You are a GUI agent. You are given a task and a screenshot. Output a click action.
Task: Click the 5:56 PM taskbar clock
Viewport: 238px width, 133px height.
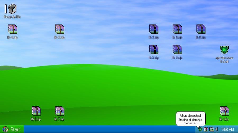227,130
